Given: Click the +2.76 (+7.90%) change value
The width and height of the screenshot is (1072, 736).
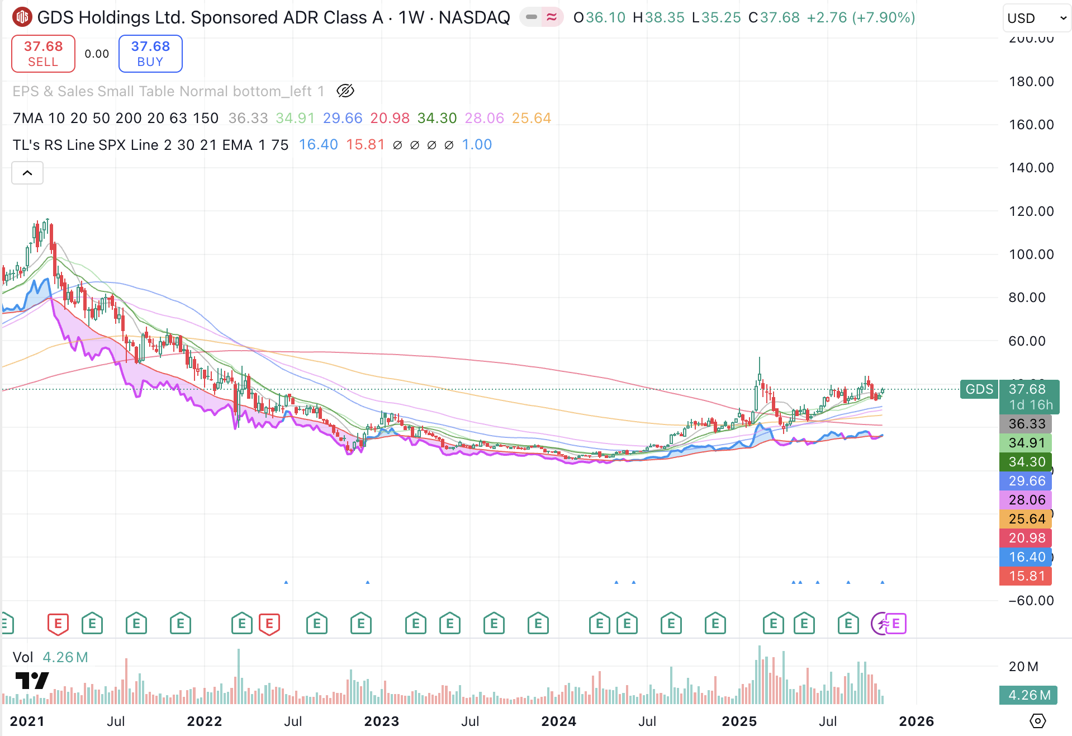Looking at the screenshot, I should click(861, 17).
